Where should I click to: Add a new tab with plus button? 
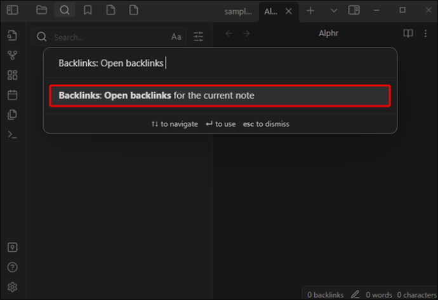[310, 11]
